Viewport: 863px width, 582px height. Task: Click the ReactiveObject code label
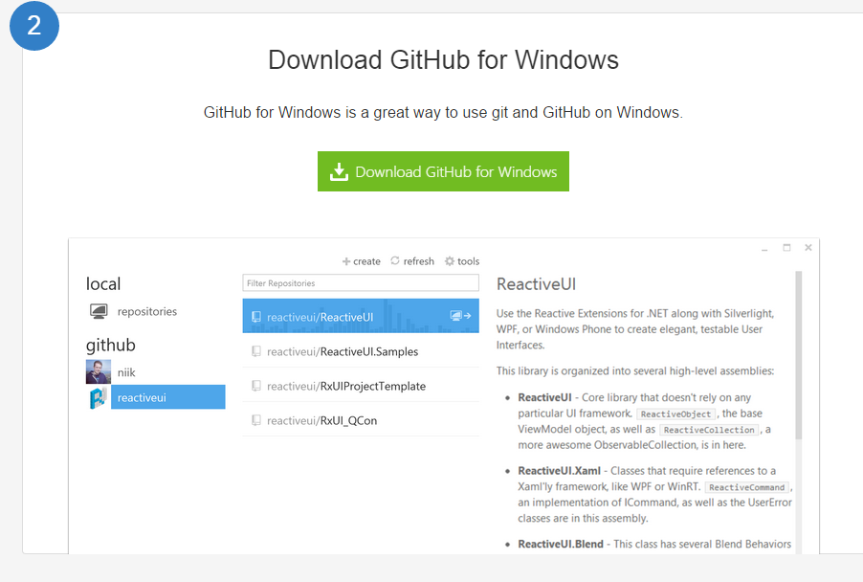(x=675, y=414)
